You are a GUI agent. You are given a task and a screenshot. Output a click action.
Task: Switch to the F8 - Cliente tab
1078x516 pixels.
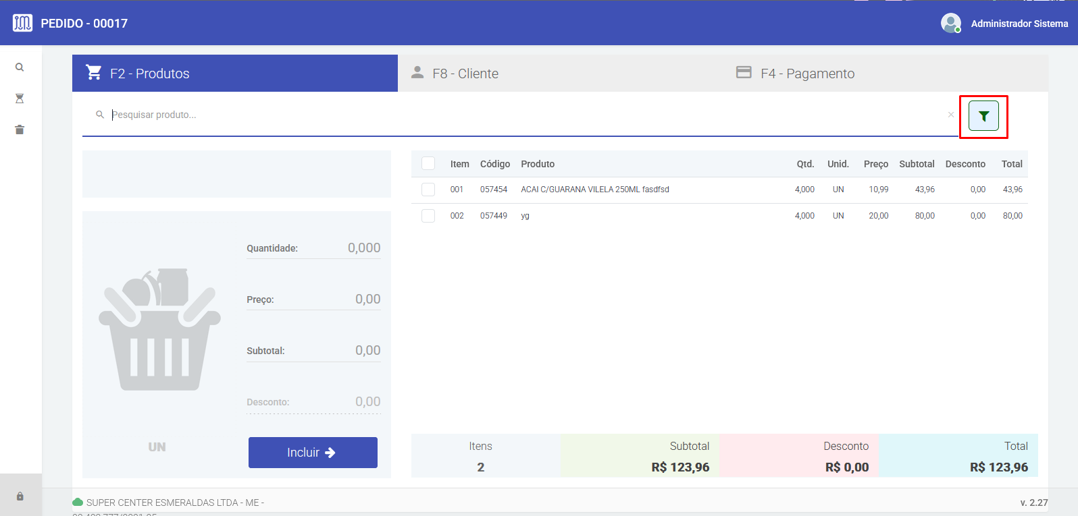465,74
